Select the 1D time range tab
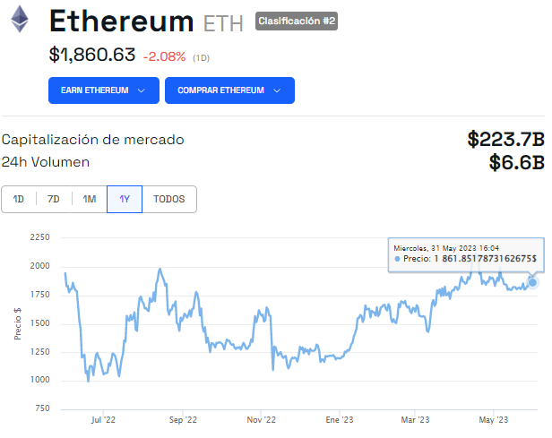Screen dimensions: 552x438 tap(19, 199)
